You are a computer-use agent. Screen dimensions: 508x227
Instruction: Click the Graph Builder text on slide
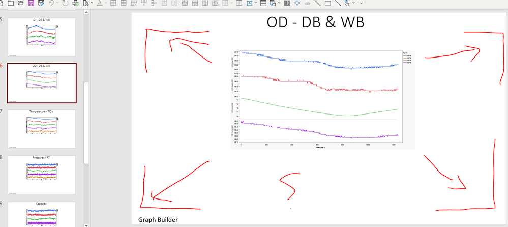[158, 219]
